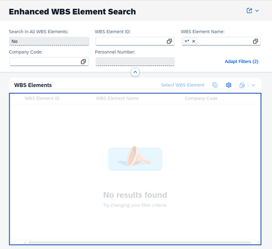Screen dimensions: 272x249
Task: Remove the =* token from WBS Element Name
Action: tap(194, 41)
